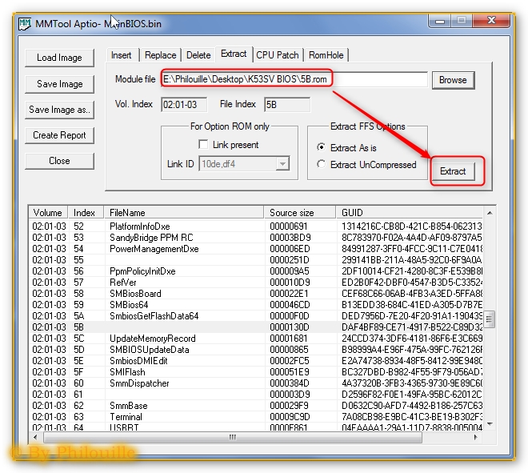Click the Save Image as.. button
Viewport: 528px width, 473px height.
click(x=59, y=110)
